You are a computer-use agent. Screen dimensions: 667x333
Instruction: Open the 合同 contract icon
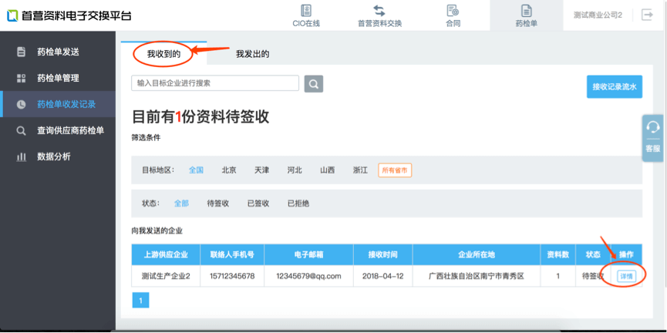[453, 11]
